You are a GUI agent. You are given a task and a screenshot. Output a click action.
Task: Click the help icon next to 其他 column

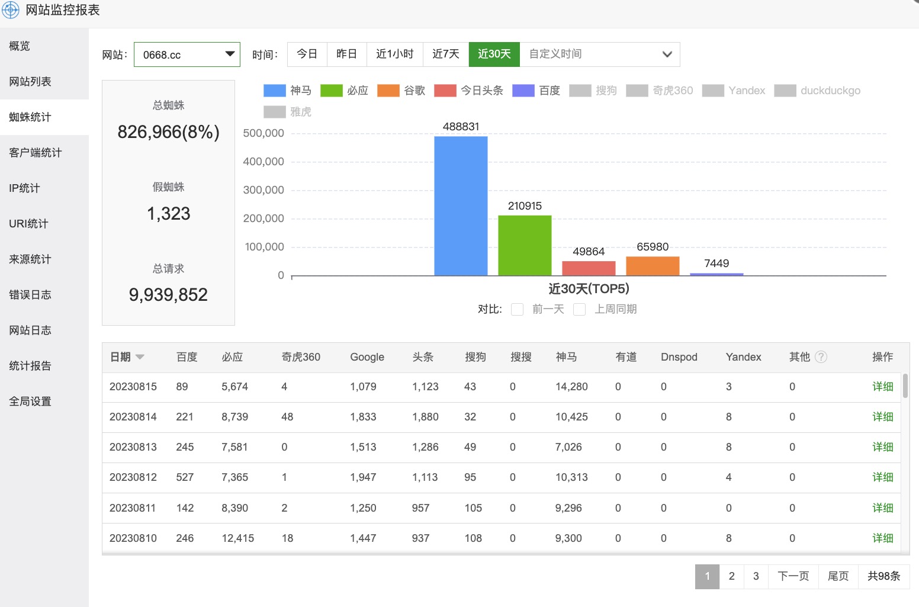coord(821,357)
